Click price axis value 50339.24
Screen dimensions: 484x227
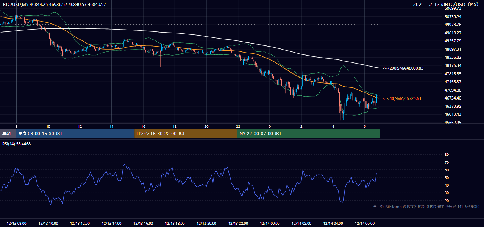(453, 17)
